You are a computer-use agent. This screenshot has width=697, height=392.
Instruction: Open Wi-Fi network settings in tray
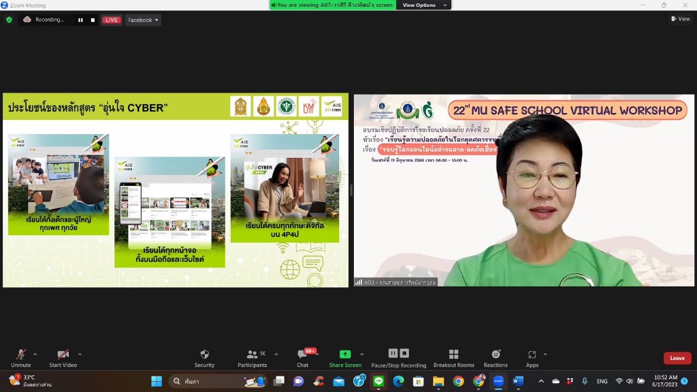click(619, 381)
